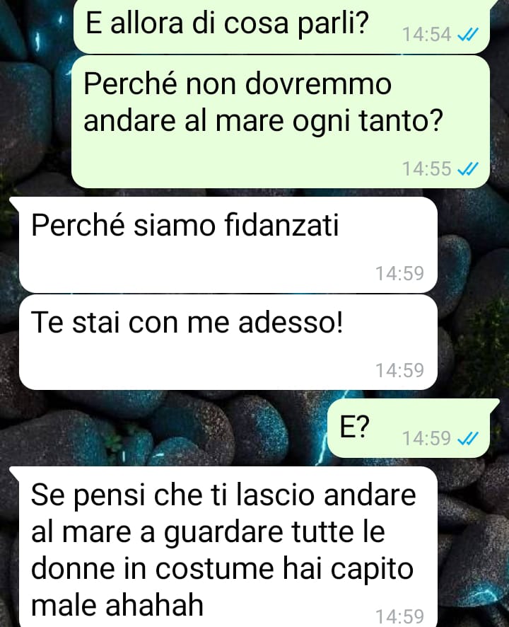Tap the 'Te stai con me adesso!' message

point(228,343)
